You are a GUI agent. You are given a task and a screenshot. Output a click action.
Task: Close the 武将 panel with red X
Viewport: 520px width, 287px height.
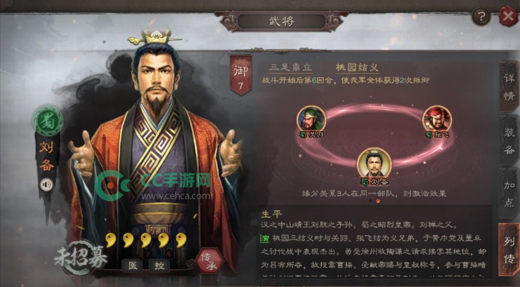509,16
